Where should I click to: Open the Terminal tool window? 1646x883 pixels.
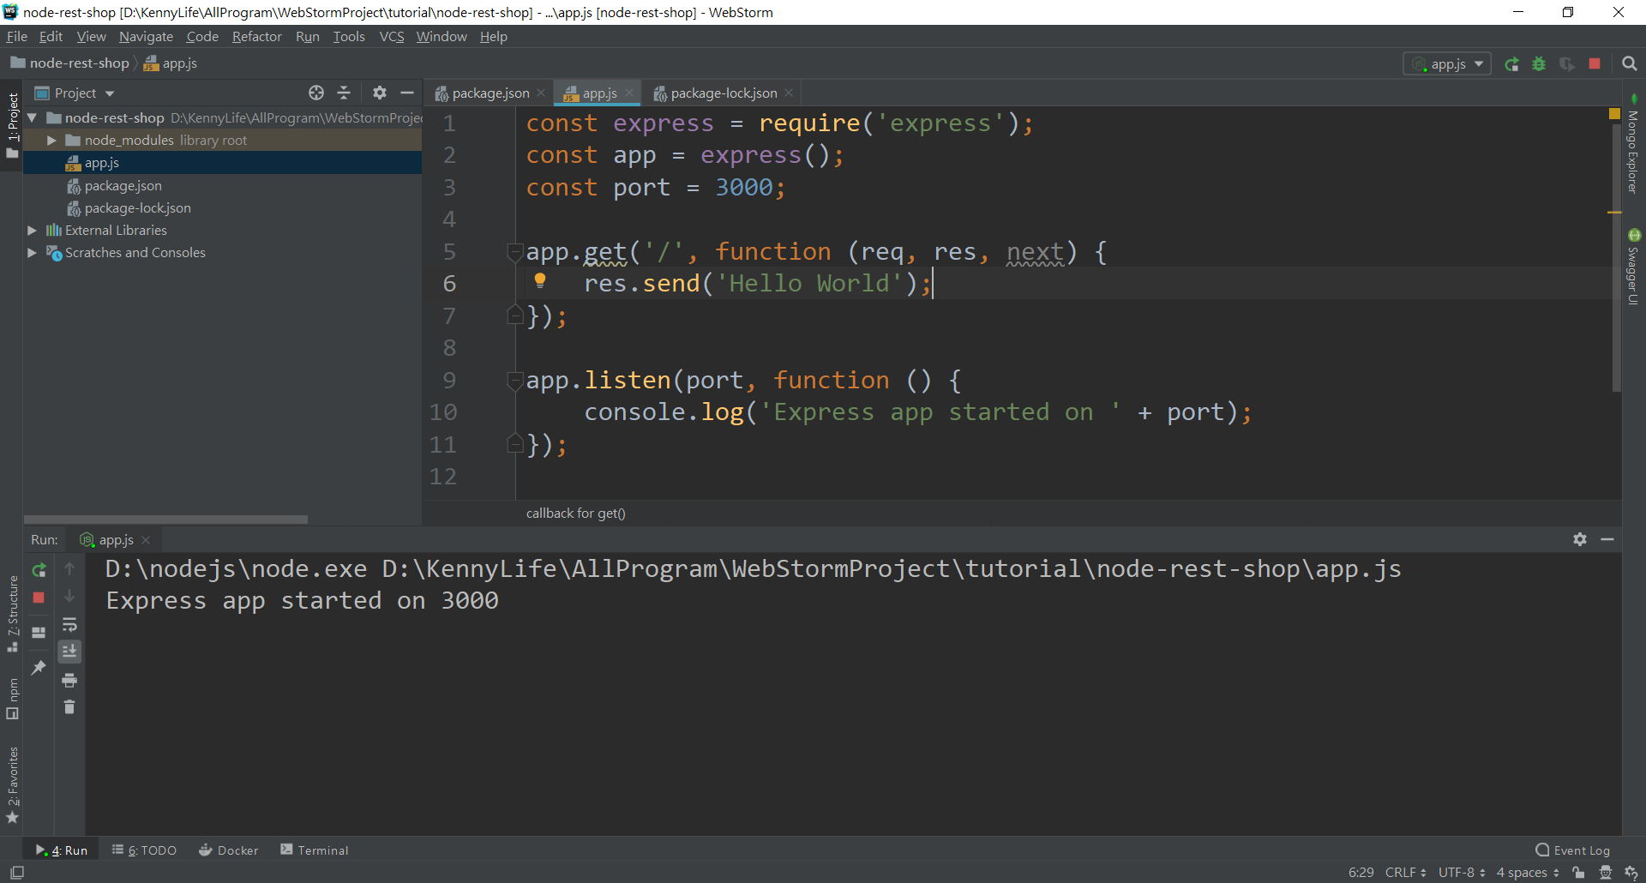tap(314, 850)
